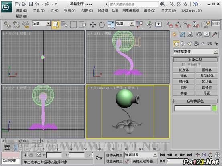Open the help question mark icon

tap(195, 4)
